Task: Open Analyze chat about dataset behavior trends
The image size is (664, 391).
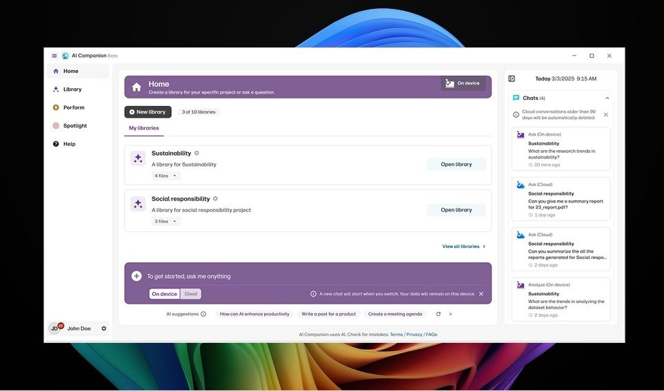Action: [561, 299]
